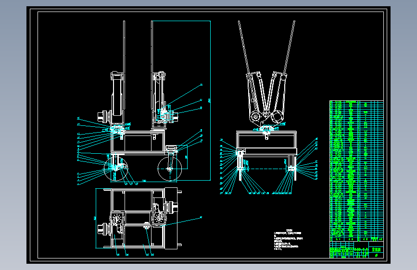The image size is (417, 270).
Task: Select the left gearbox in plan view
Action: [x=117, y=223]
